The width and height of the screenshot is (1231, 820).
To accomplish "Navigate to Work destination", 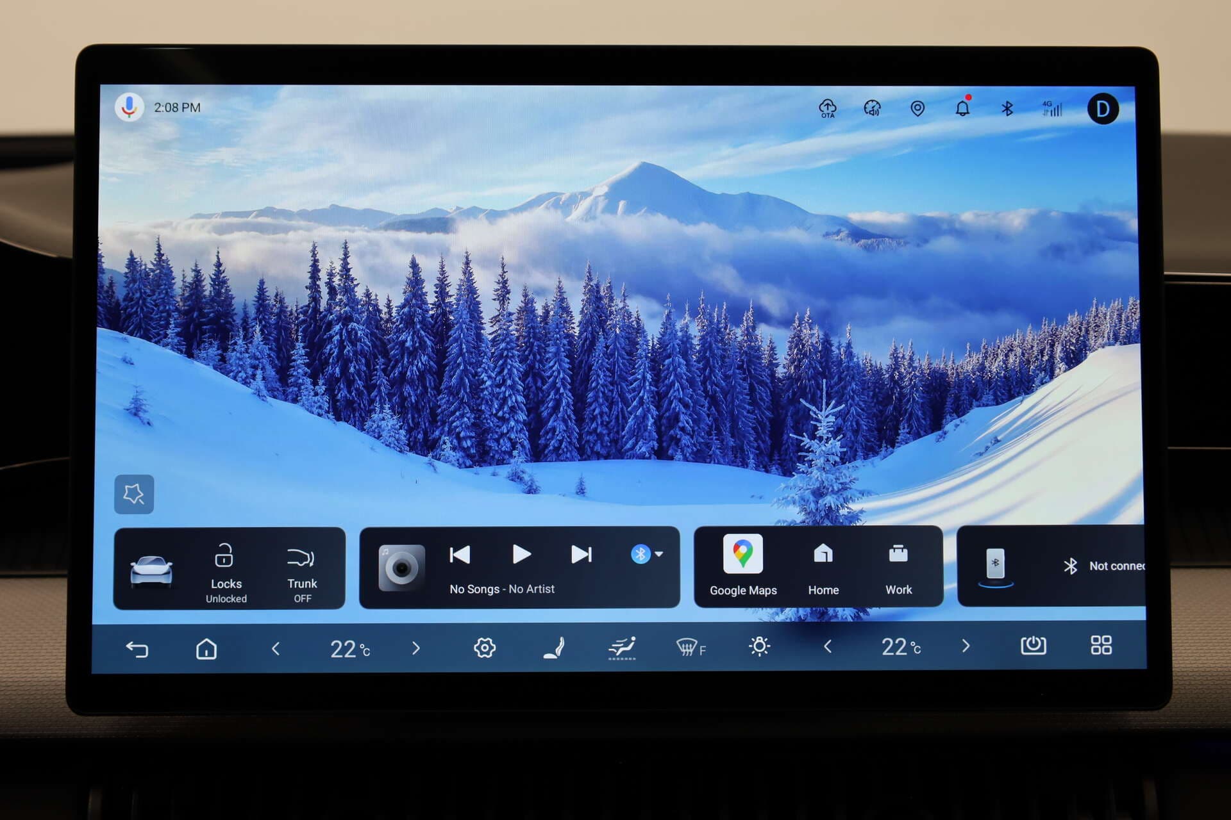I will [x=898, y=570].
